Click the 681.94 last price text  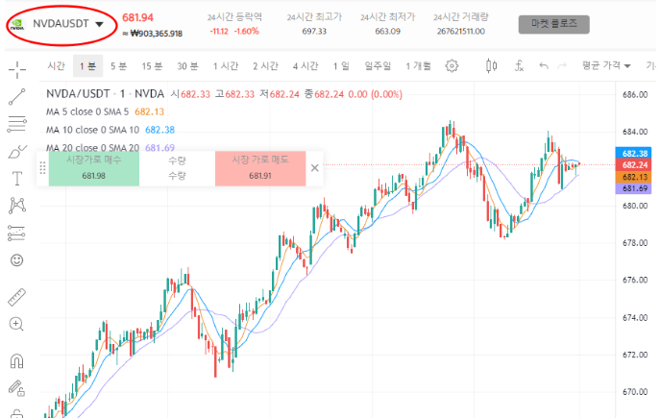click(x=137, y=17)
